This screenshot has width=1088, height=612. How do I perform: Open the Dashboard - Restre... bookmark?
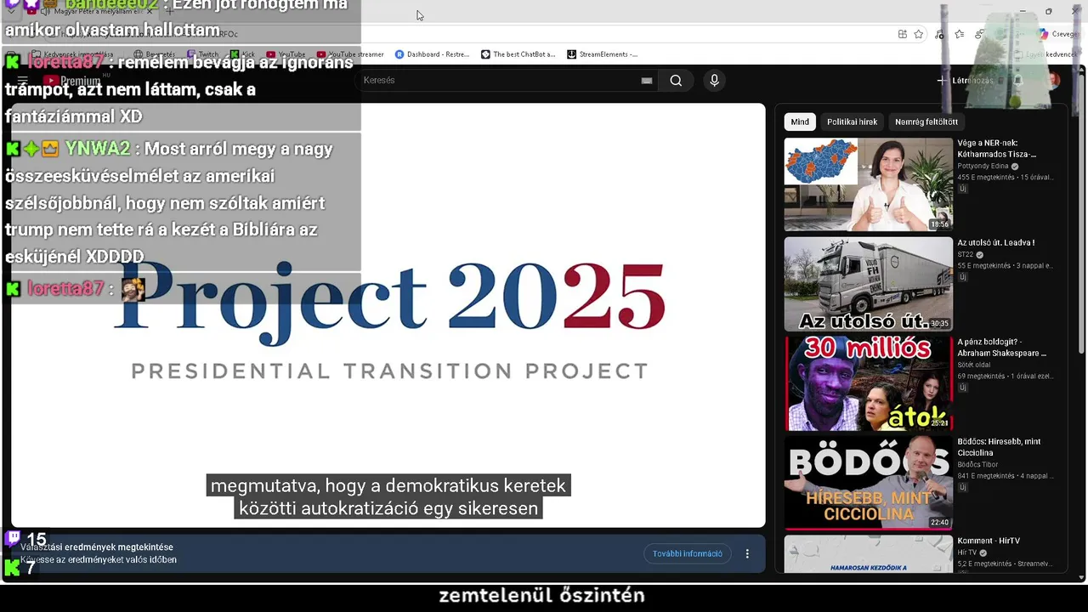tap(432, 54)
